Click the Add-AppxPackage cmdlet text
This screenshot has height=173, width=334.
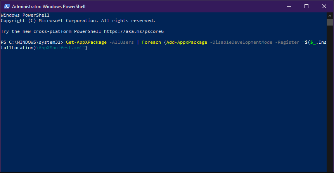click(187, 42)
